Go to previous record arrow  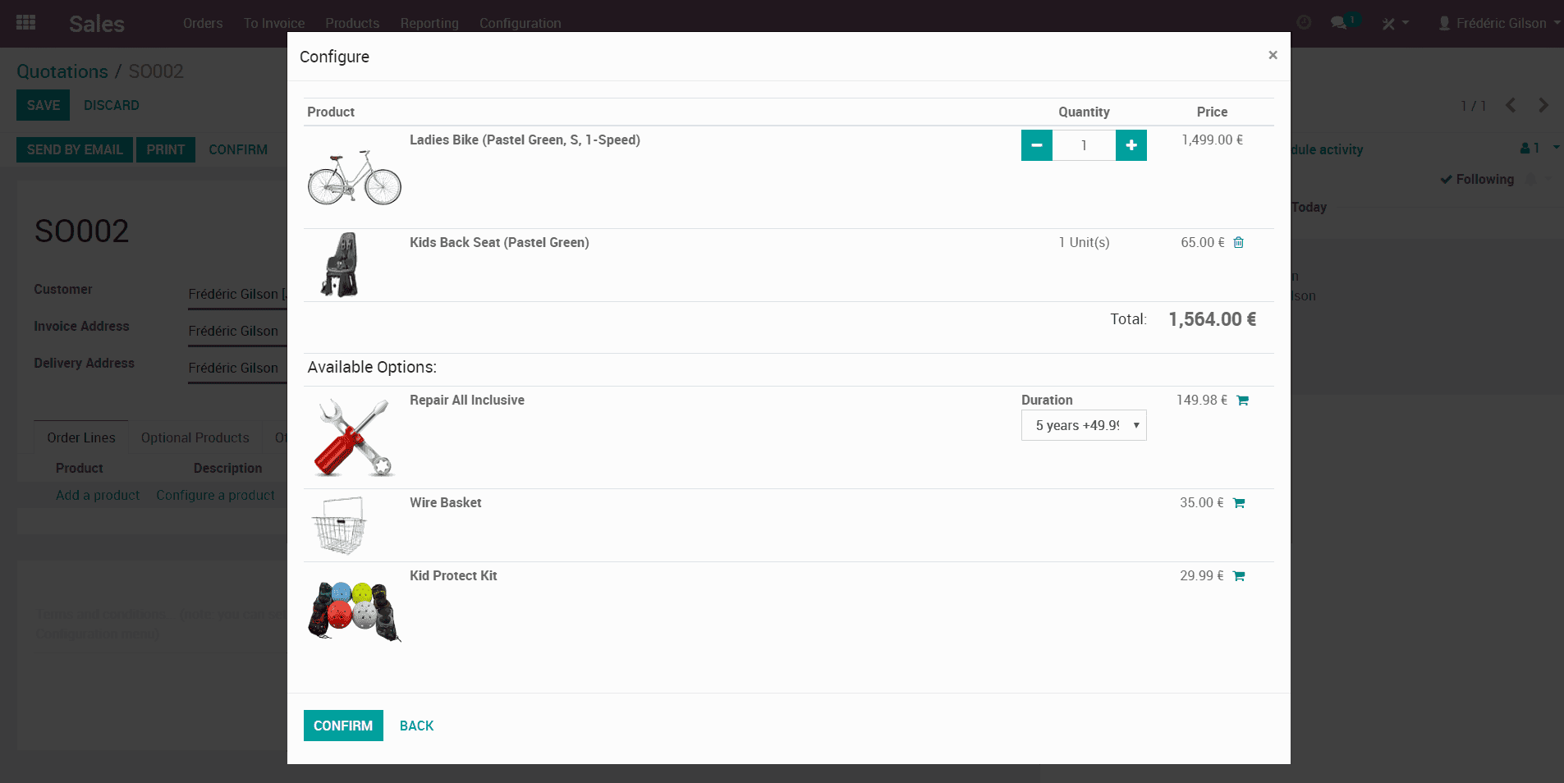click(x=1511, y=105)
